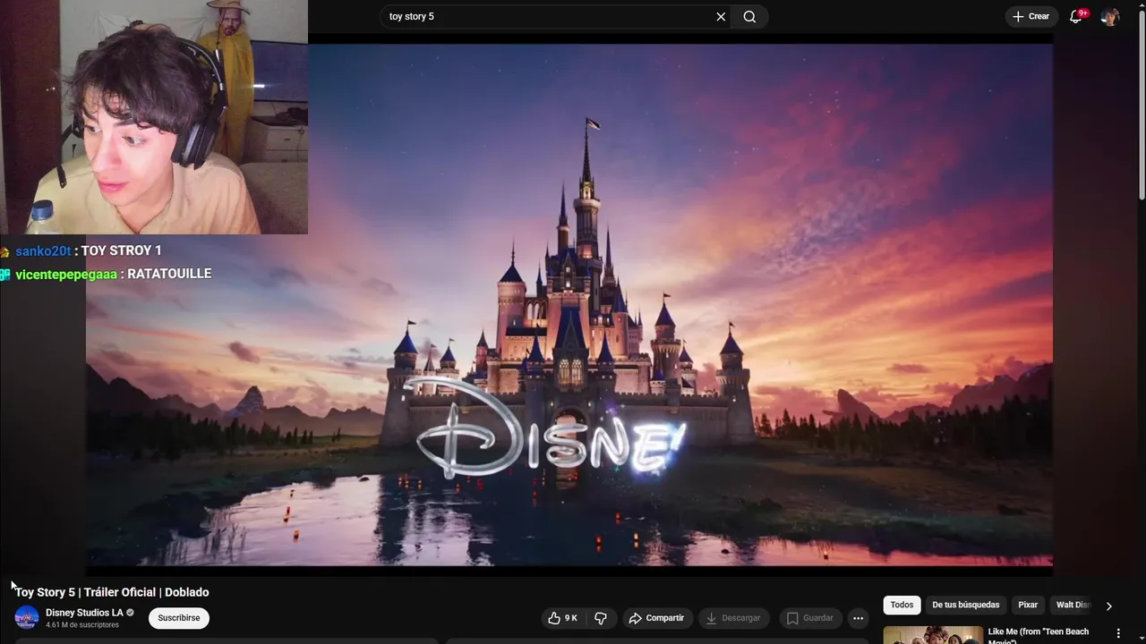Click the Disney castle video player
The image size is (1146, 644).
[569, 304]
